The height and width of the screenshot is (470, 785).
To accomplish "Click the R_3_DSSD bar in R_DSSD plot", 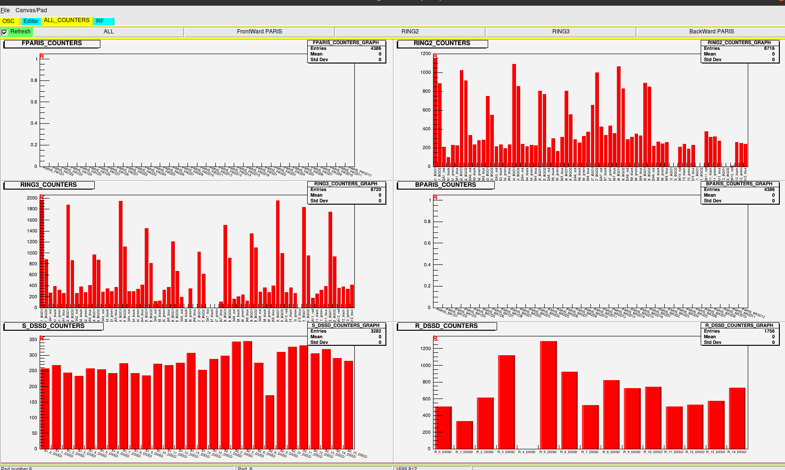I will tap(506, 401).
